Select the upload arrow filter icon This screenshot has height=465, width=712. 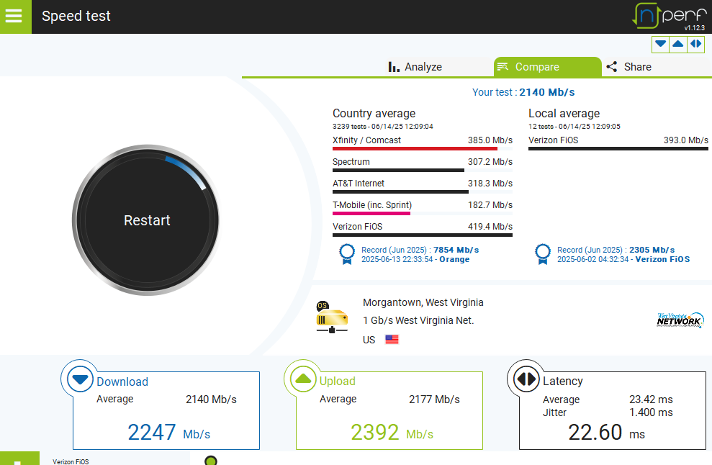click(x=678, y=44)
